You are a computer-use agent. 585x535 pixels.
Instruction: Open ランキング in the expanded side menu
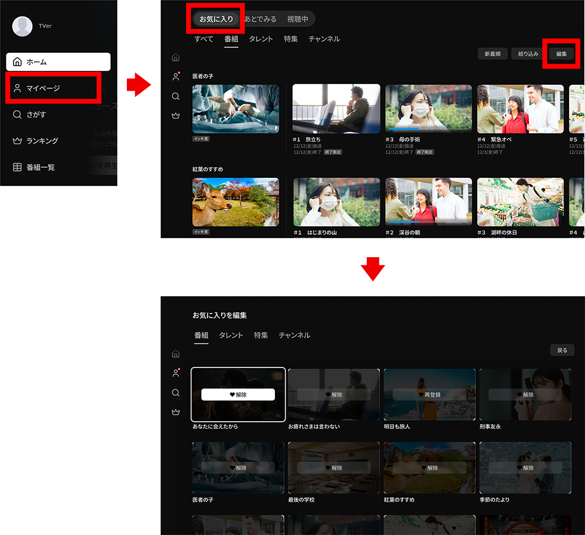coord(36,141)
